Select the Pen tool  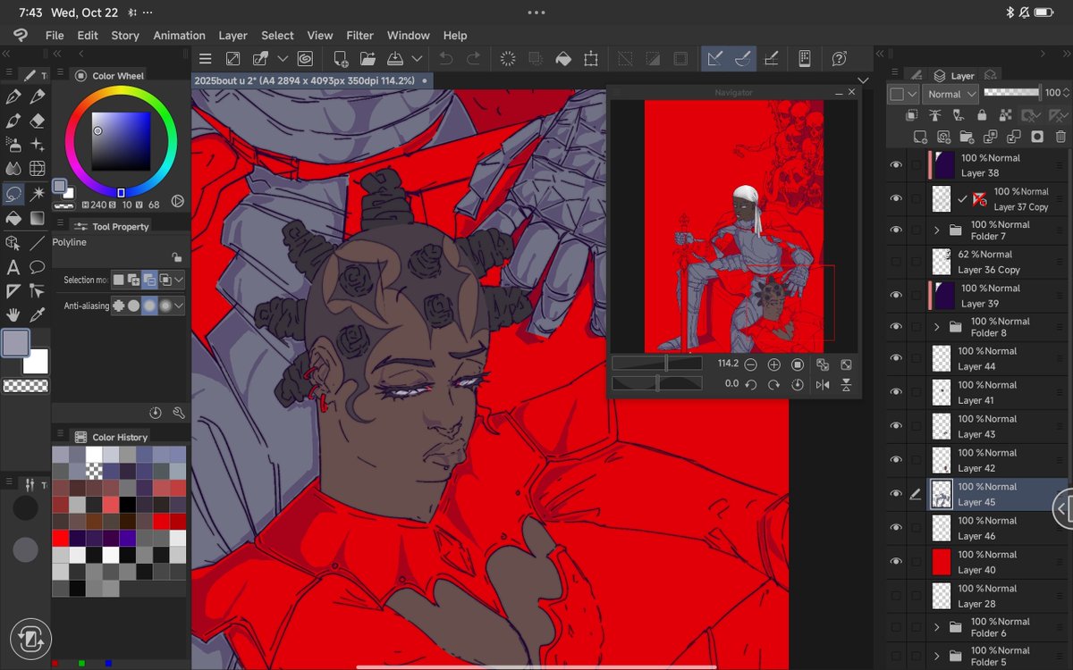(13, 96)
